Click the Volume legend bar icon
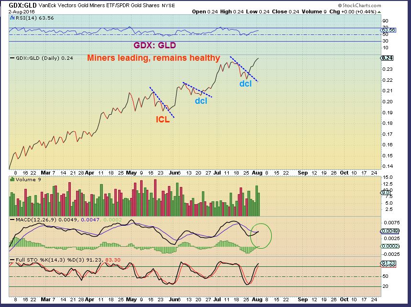The height and width of the screenshot is (307, 411). coord(12,179)
